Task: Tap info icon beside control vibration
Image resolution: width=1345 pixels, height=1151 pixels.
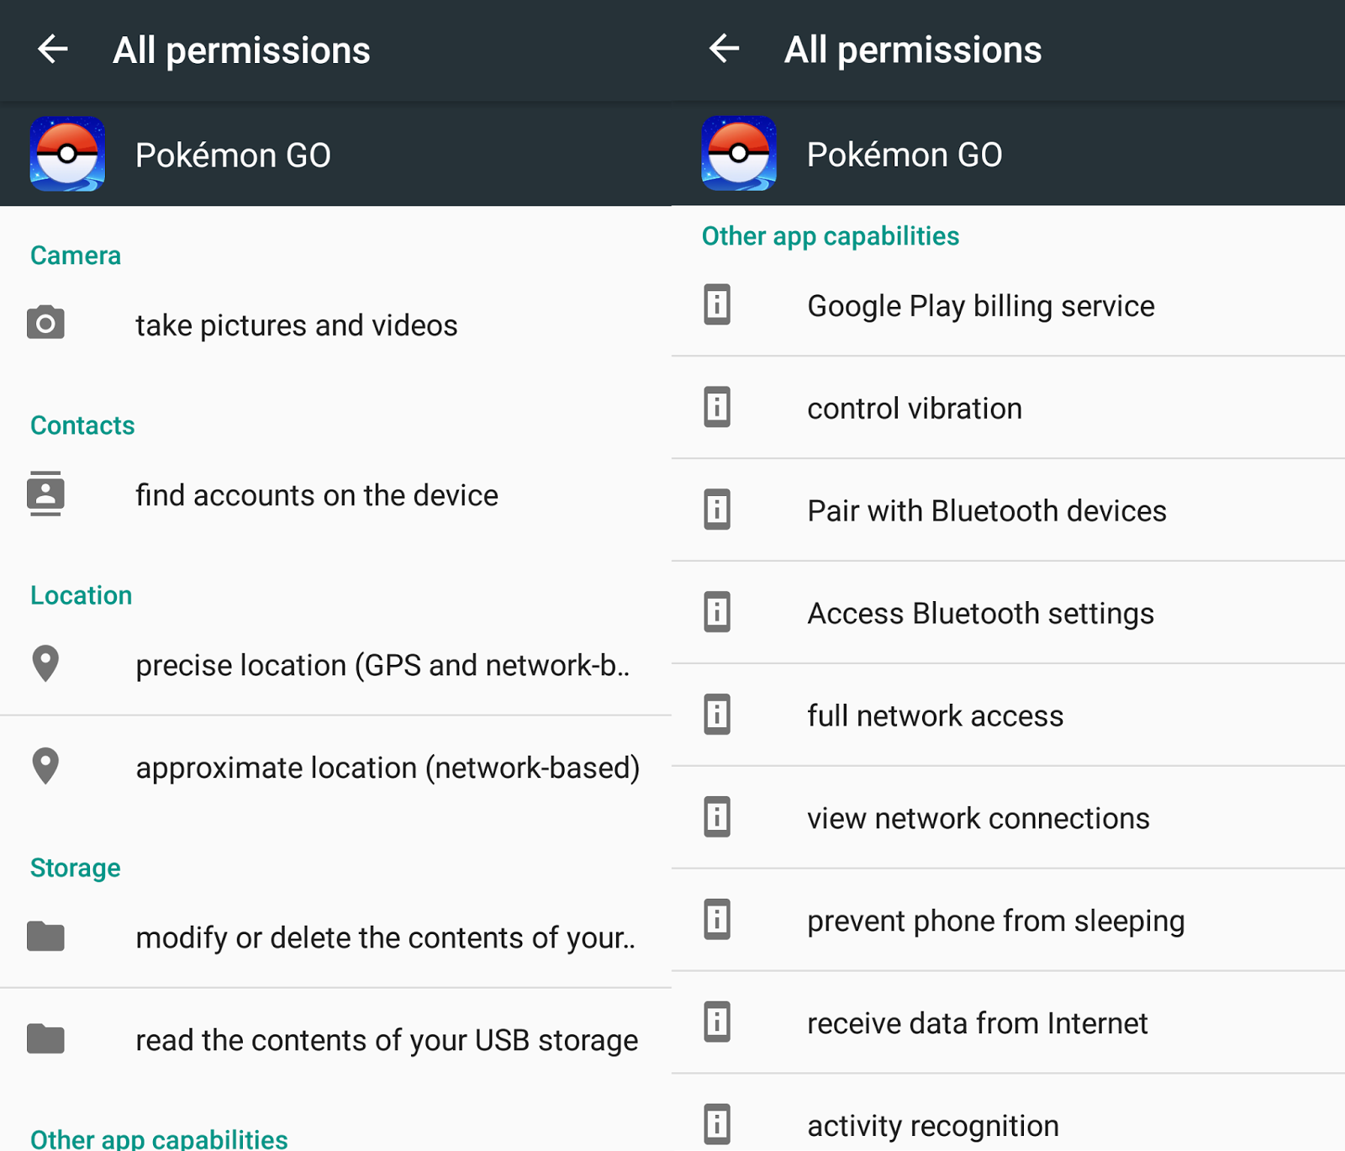Action: coord(717,407)
